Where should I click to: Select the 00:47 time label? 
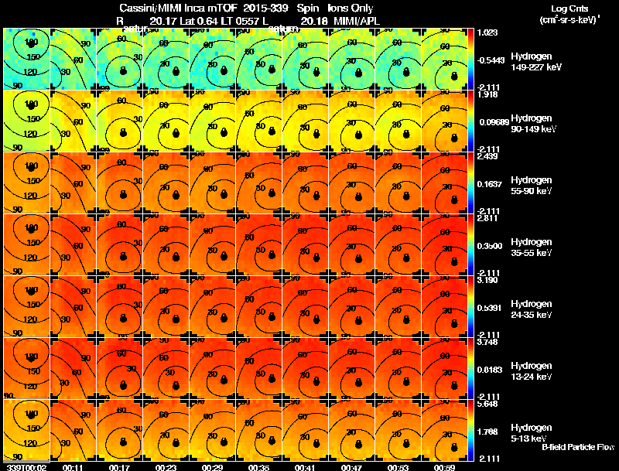(352, 467)
